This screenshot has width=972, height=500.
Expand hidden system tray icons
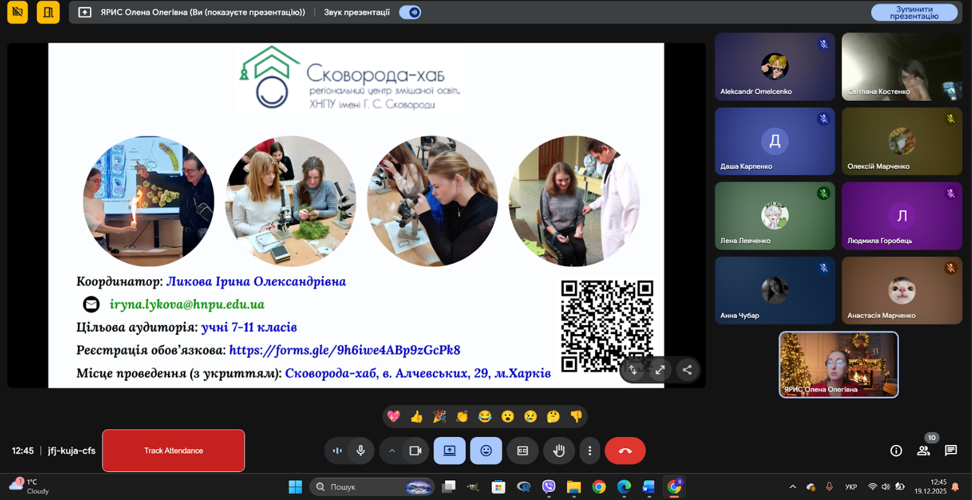792,487
